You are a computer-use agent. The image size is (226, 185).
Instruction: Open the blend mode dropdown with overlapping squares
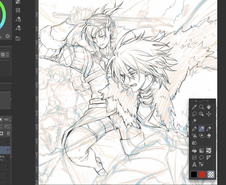[5, 55]
